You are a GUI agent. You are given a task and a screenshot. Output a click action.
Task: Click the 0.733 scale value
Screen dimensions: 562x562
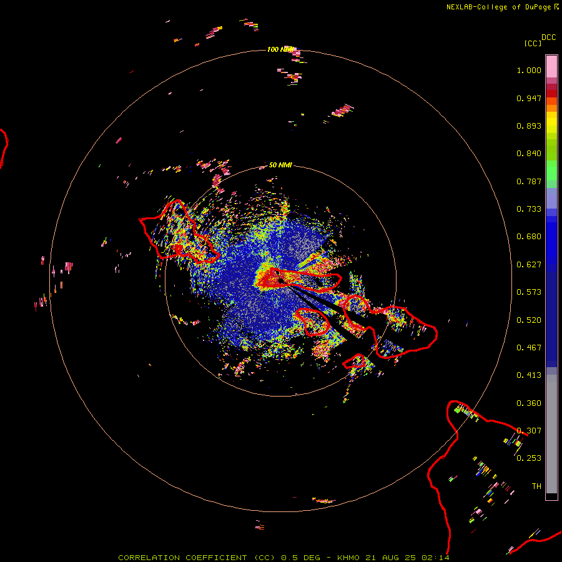point(529,209)
